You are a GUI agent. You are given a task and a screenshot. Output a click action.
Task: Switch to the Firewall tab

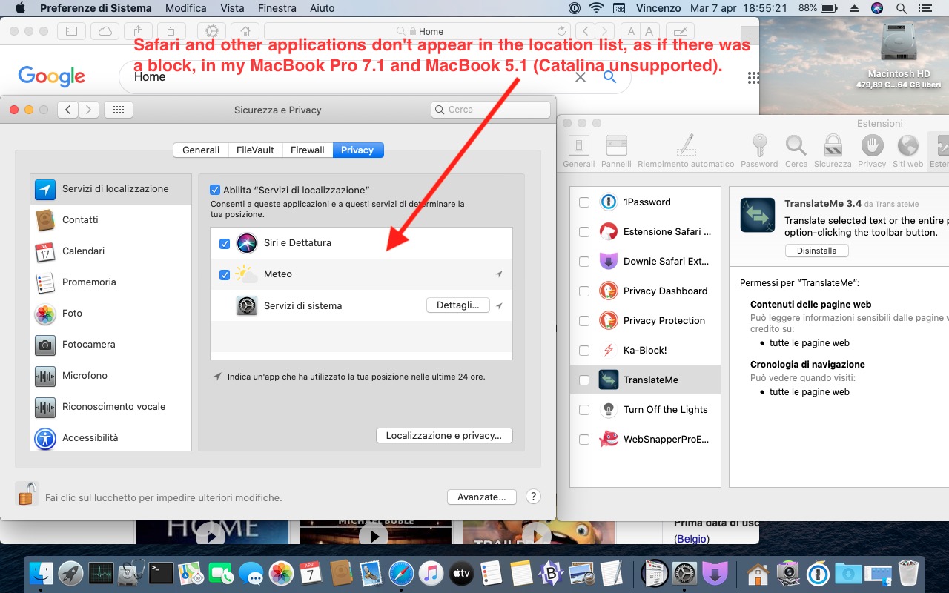coord(308,150)
